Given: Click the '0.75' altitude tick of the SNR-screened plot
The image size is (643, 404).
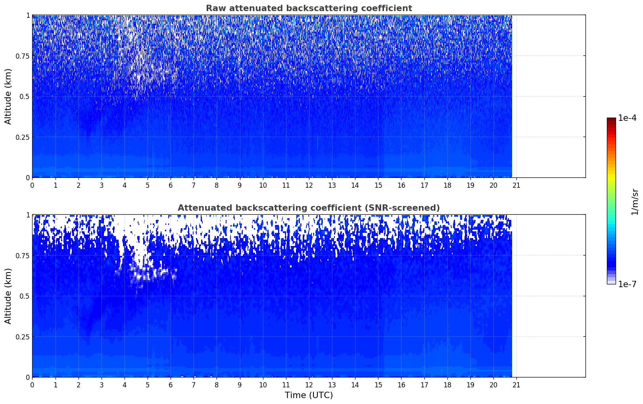Looking at the screenshot, I should coord(23,255).
